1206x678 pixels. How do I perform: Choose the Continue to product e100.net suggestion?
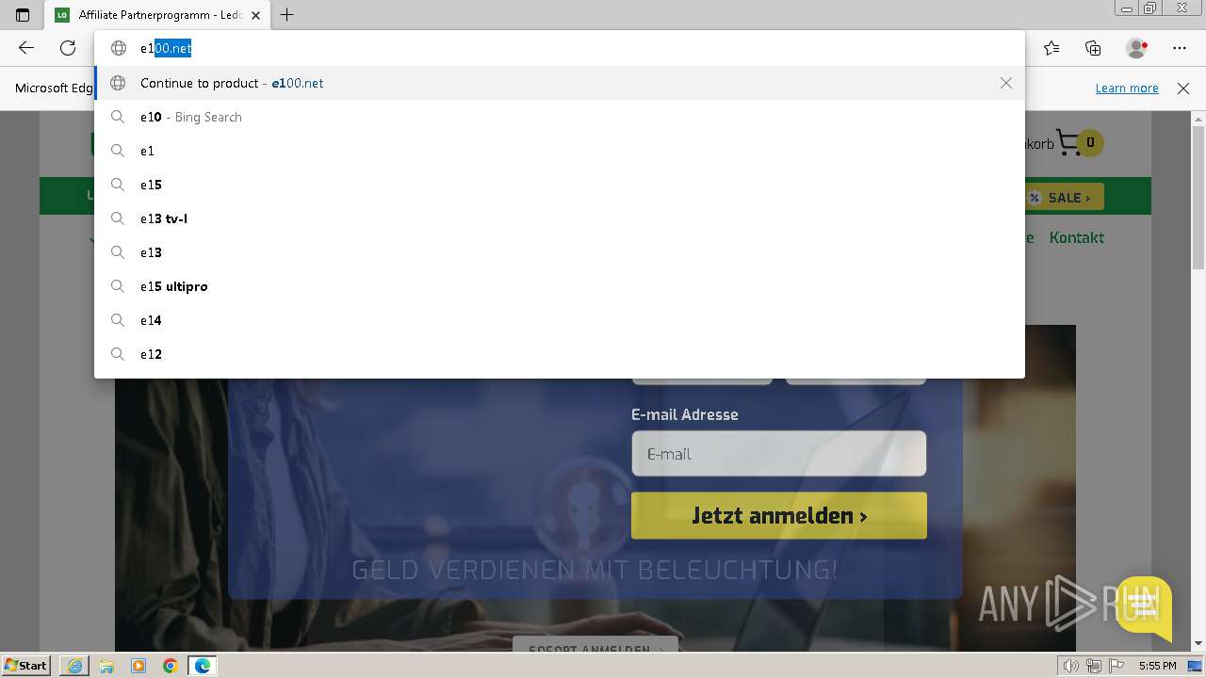560,83
